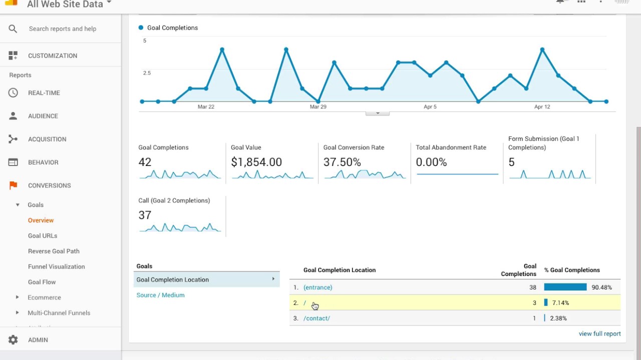Click the Search reports and help field

click(x=63, y=29)
